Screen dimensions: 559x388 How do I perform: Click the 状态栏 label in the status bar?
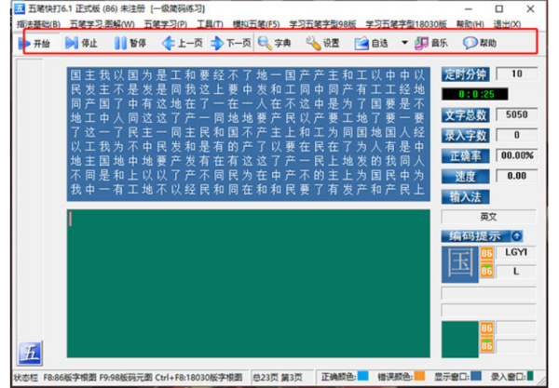point(25,377)
